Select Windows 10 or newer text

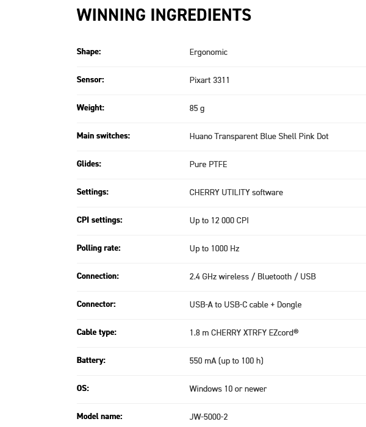pyautogui.click(x=228, y=389)
